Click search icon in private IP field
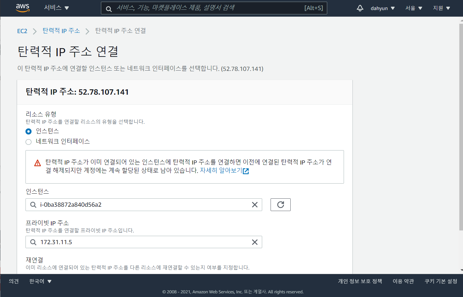The width and height of the screenshot is (463, 297). click(33, 242)
